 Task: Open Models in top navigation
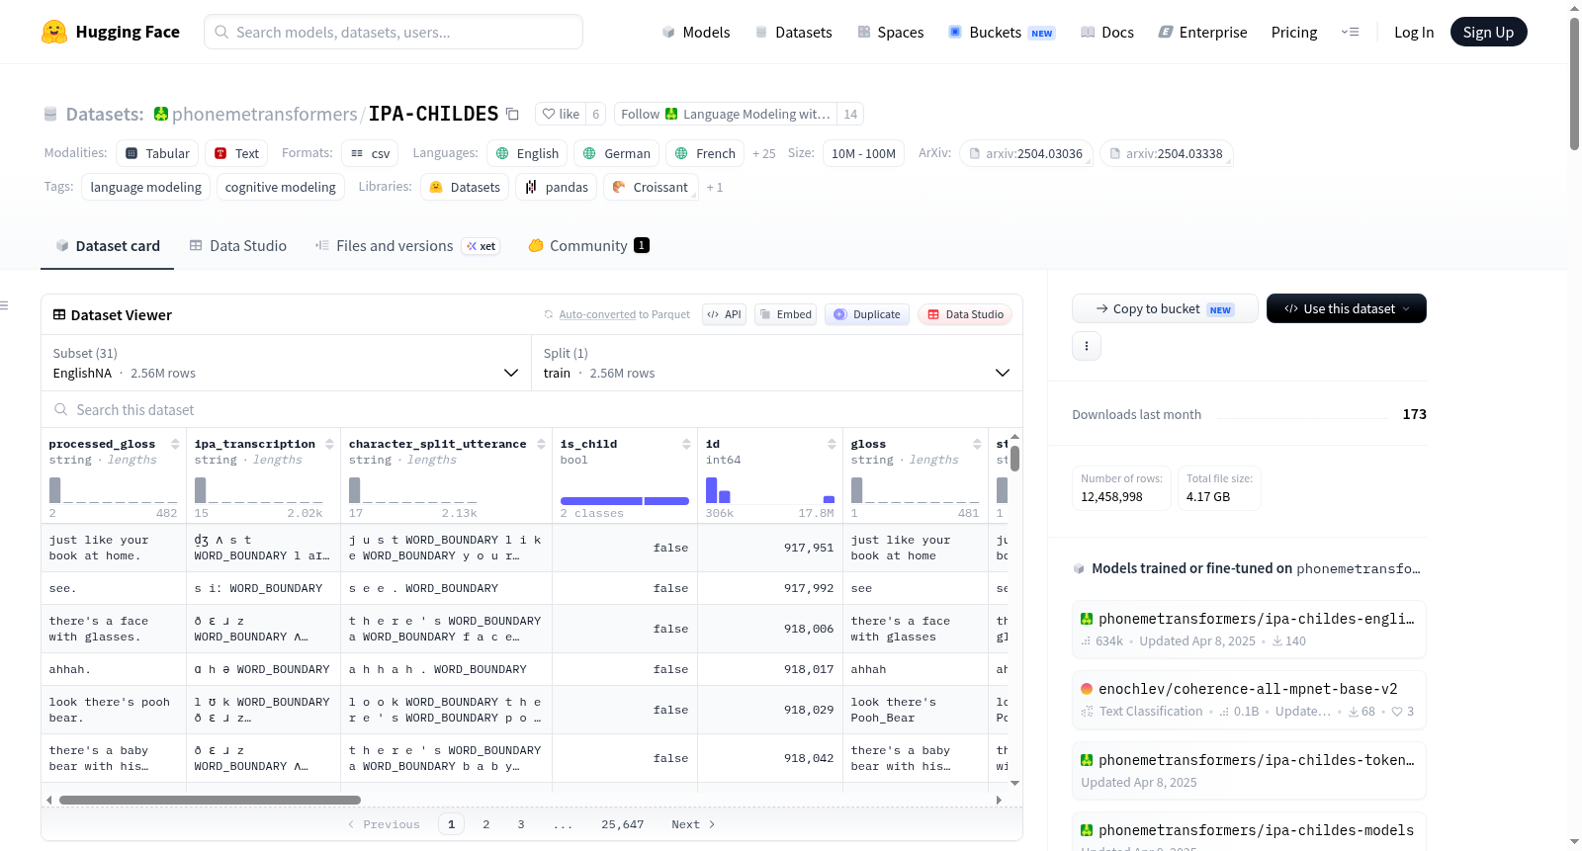(696, 32)
